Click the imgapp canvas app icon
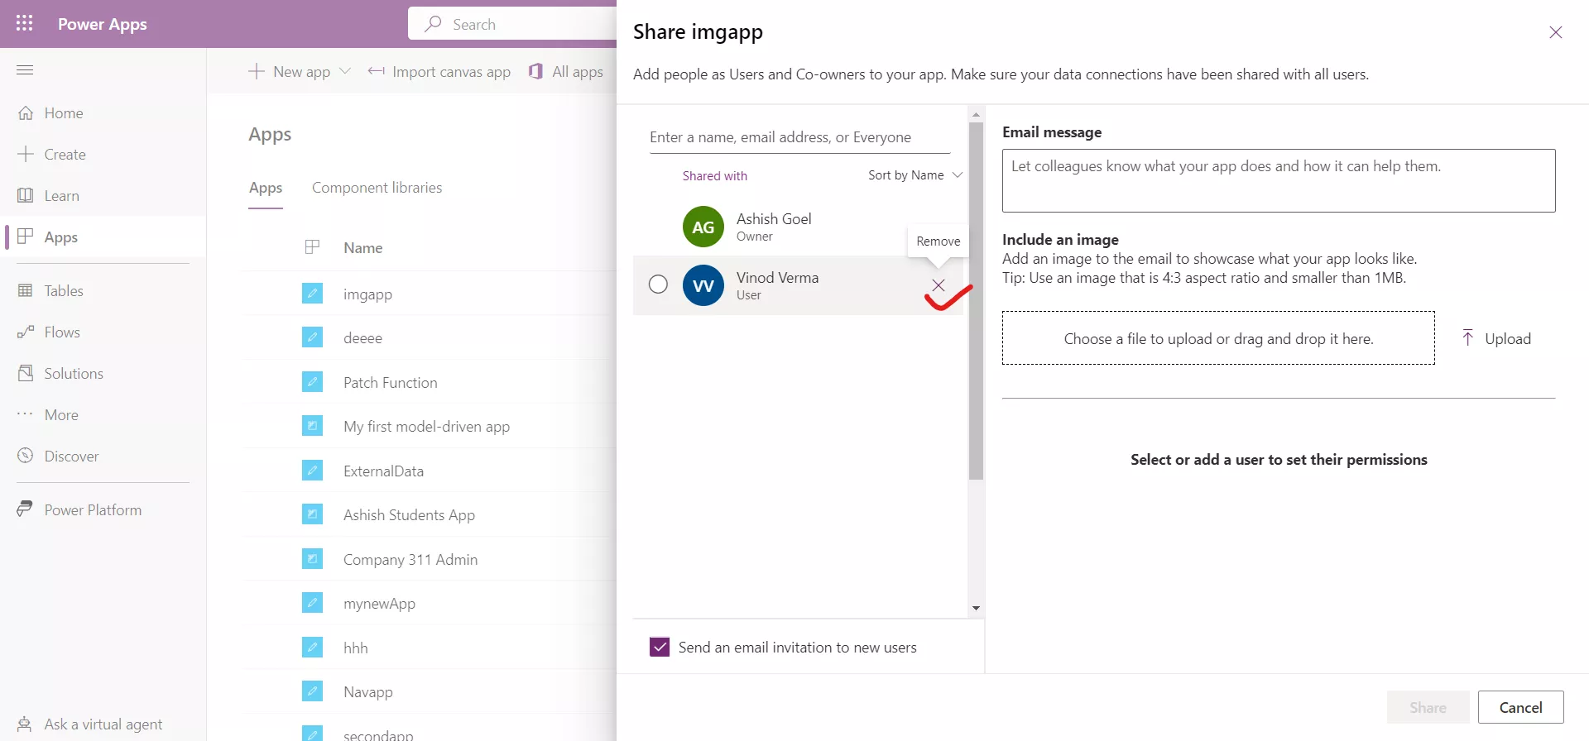The image size is (1589, 741). pyautogui.click(x=312, y=294)
